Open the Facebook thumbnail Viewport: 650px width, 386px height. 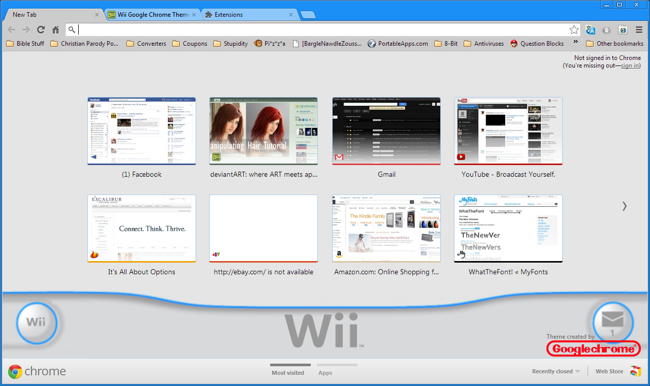pos(142,131)
